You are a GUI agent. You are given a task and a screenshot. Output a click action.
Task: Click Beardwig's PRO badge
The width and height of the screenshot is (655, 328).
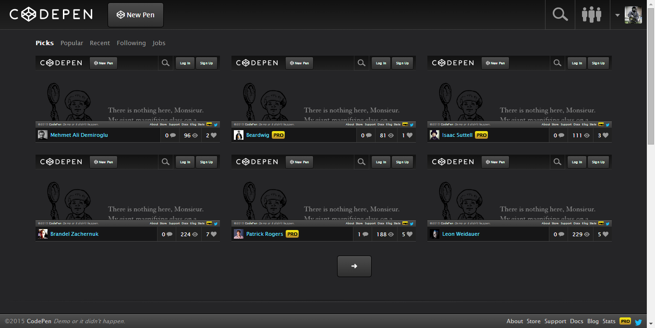[x=279, y=135]
